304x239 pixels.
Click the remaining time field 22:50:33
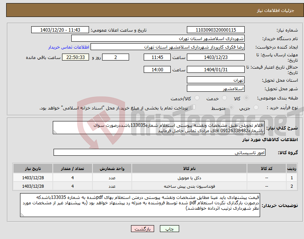point(76,57)
